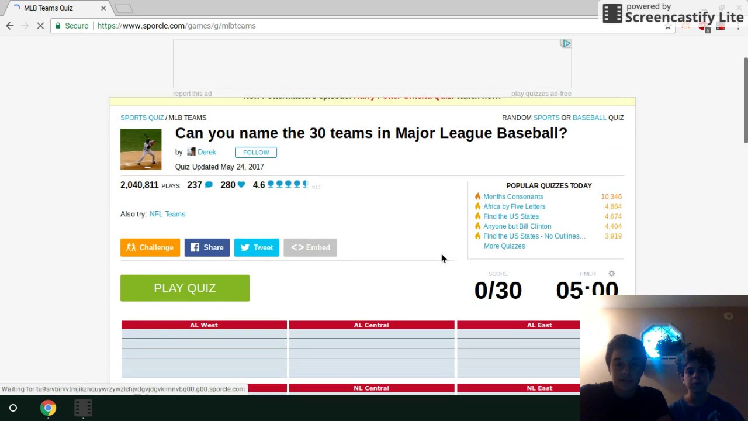748x421 pixels.
Task: Click the star rating icons
Action: (x=287, y=185)
